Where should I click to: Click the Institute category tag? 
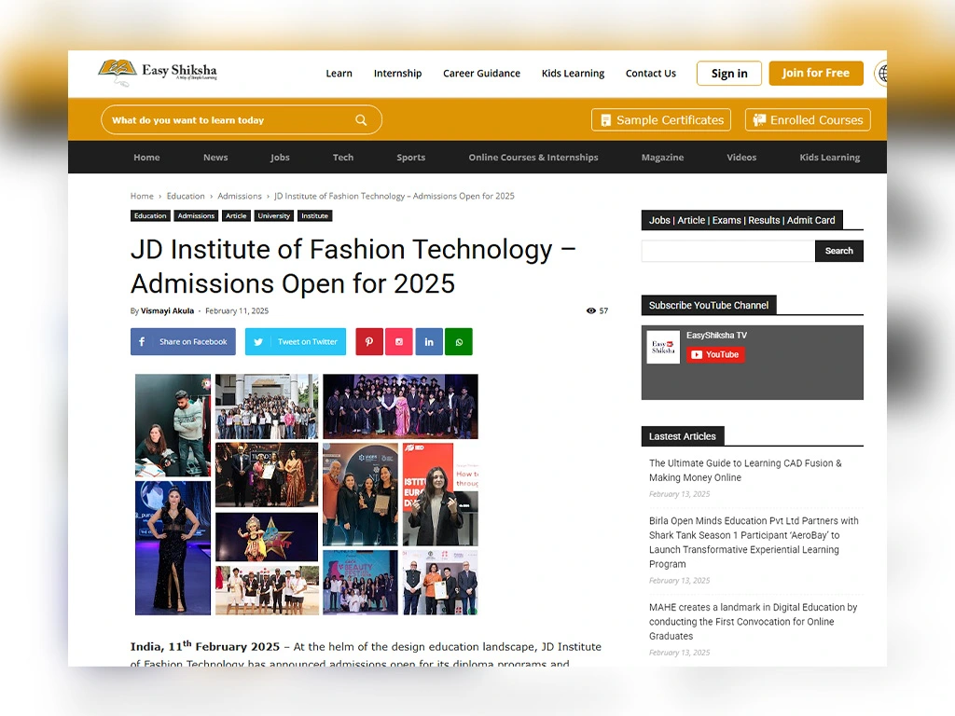(315, 215)
